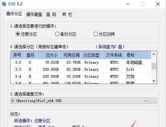Open the 其它 tab

coord(67,14)
